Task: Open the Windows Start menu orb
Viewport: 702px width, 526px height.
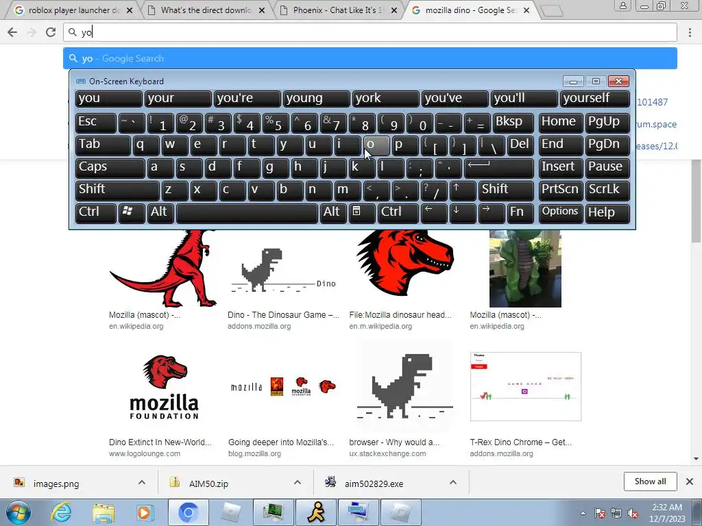Action: [x=18, y=512]
